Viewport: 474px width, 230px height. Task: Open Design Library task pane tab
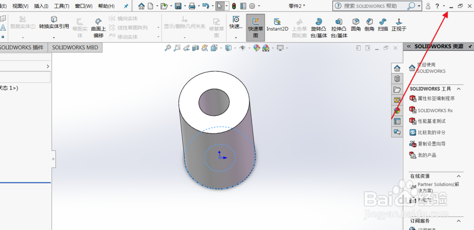397,79
